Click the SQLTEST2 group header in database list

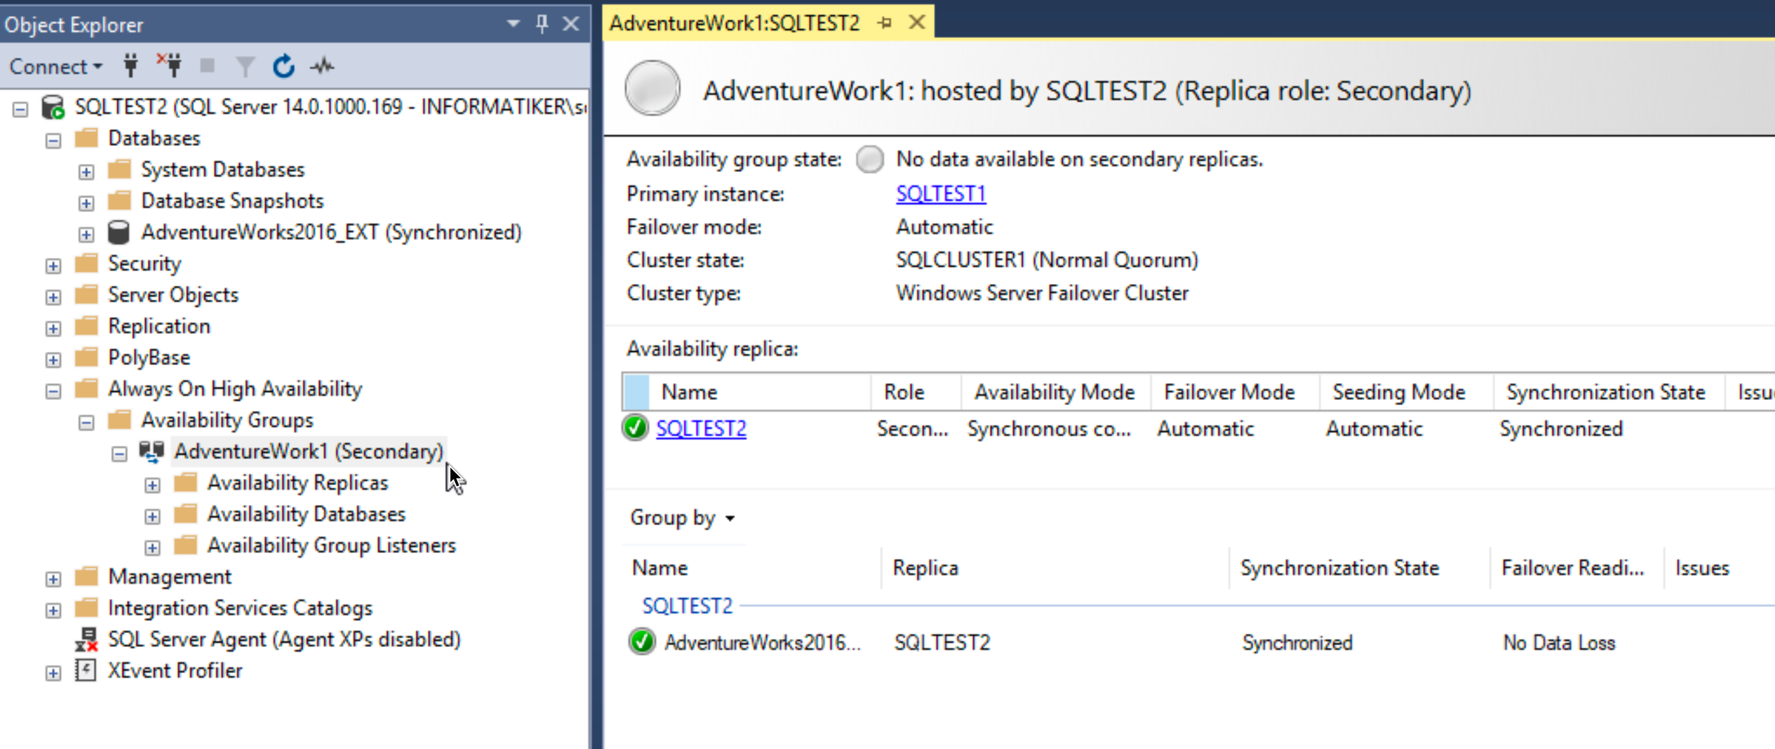687,606
